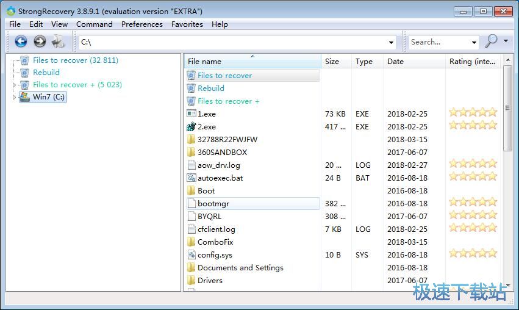519x310 pixels.
Task: Open the C:\ path dropdown
Action: pyautogui.click(x=391, y=42)
